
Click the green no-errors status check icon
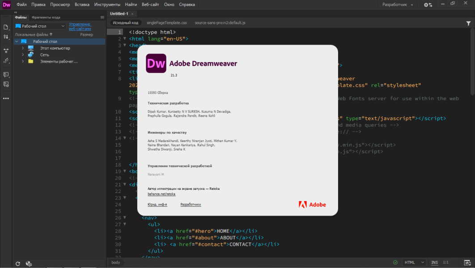point(395,262)
